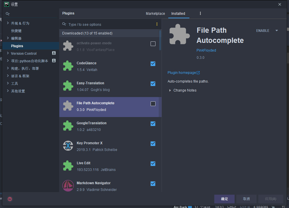Click the settings search magnifier icon
The image size is (289, 208).
(8, 14)
